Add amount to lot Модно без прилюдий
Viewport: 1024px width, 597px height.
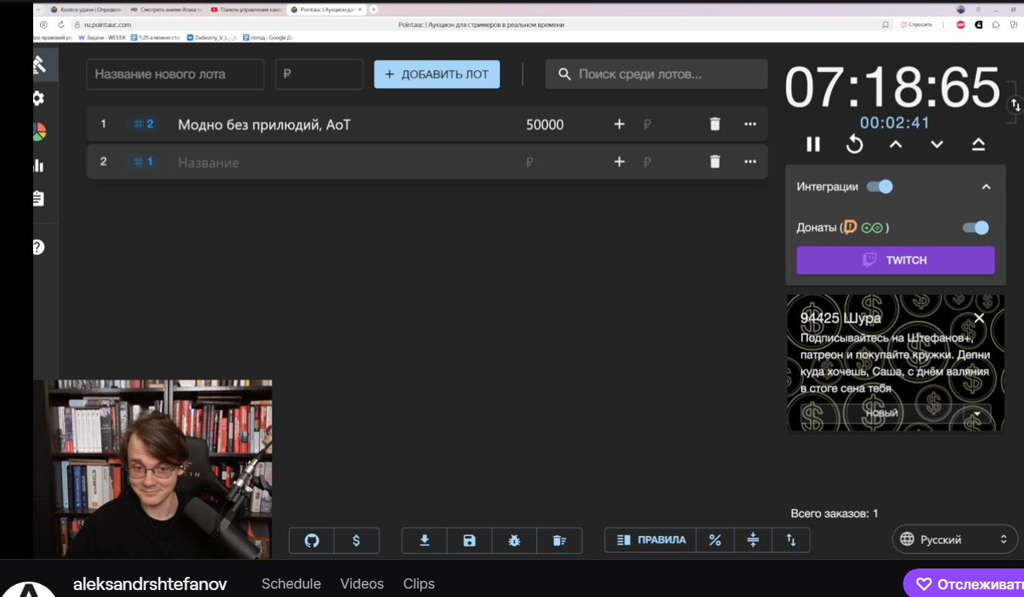coord(619,124)
